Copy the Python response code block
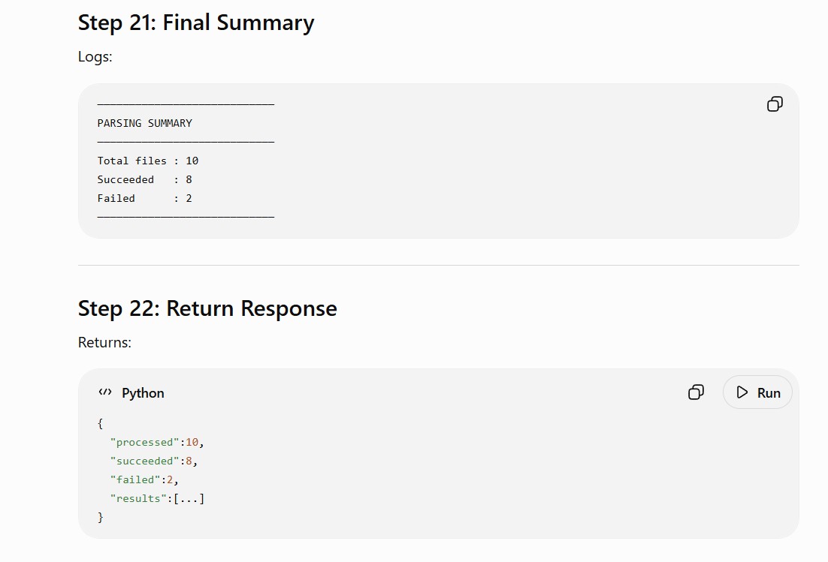 pos(696,392)
